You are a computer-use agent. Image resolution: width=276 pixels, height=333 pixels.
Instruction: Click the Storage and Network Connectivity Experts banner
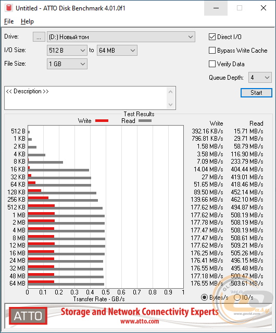[x=140, y=312]
